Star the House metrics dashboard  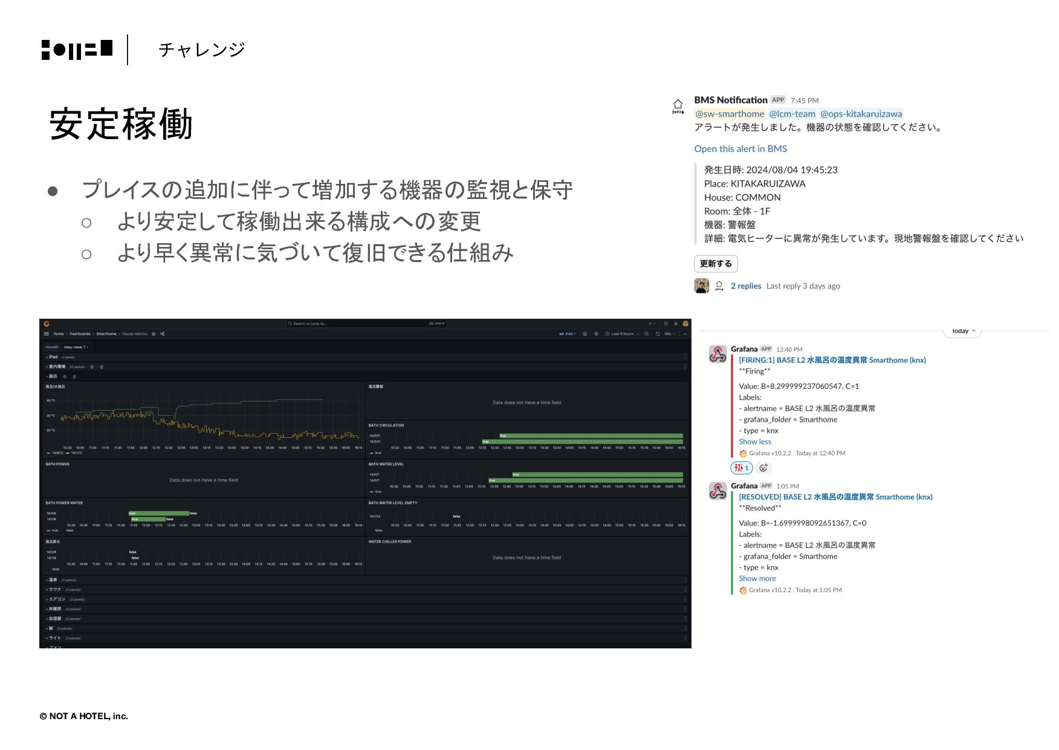[154, 334]
